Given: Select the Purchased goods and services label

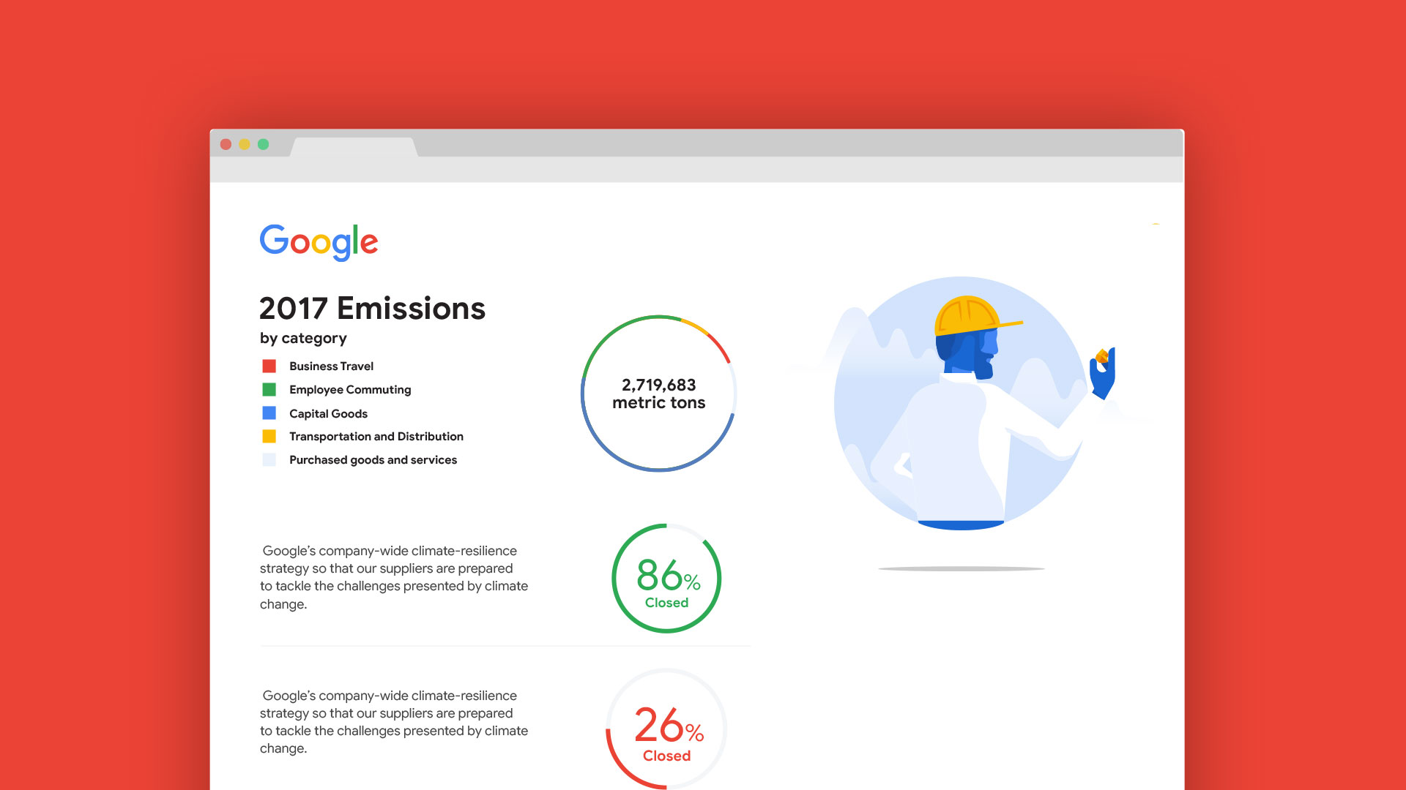Looking at the screenshot, I should coord(373,460).
